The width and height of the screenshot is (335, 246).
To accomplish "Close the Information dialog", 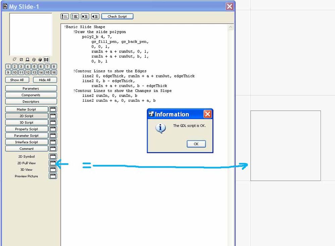I will click(208, 114).
